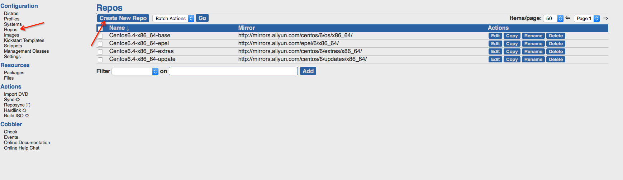Open Distros in the Configuration menu

click(11, 14)
